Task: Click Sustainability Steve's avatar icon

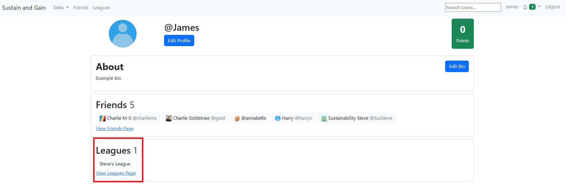Action: click(x=324, y=118)
